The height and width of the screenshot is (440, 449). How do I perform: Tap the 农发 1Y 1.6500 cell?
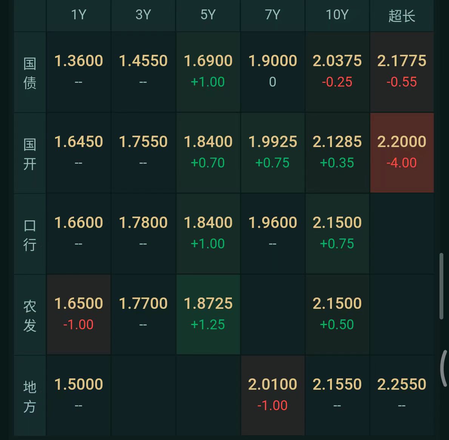click(79, 315)
